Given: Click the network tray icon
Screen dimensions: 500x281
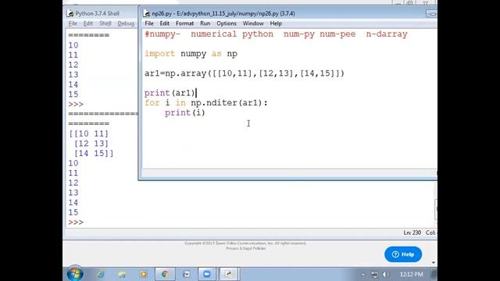Looking at the screenshot, I should [x=375, y=274].
